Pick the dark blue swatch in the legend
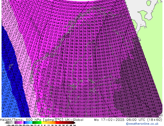 point(24,123)
